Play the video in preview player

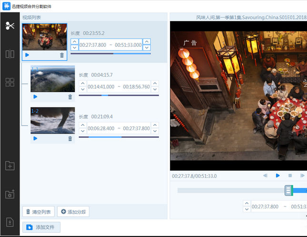277,175
